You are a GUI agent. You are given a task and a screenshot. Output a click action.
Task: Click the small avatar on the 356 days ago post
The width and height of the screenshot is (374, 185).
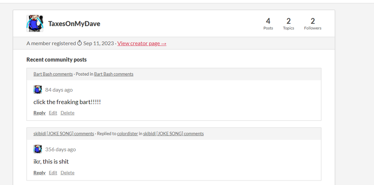click(38, 149)
